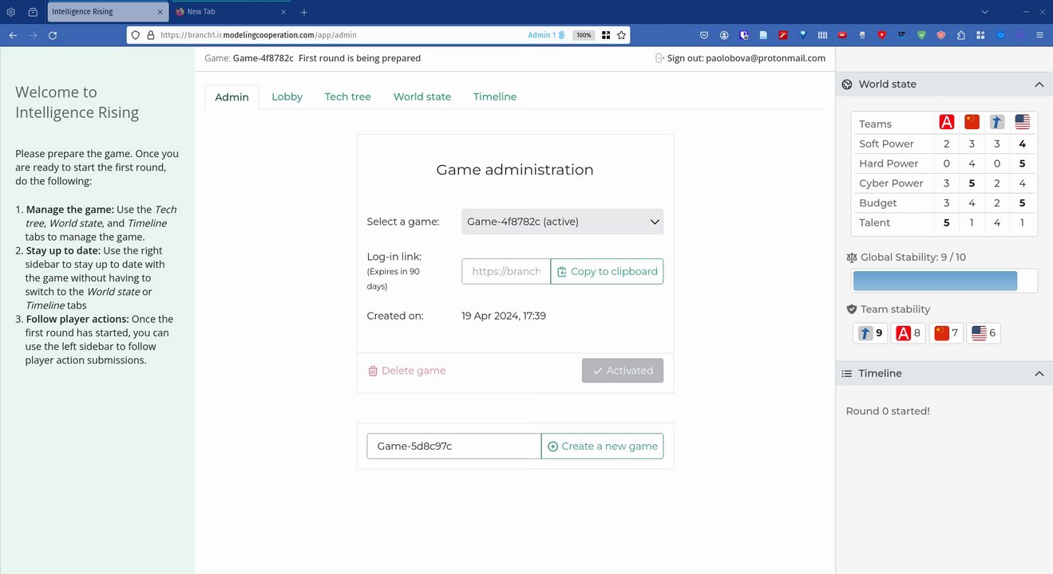The width and height of the screenshot is (1053, 574).
Task: Sign out of paolobova@protonmail.com
Action: click(x=739, y=58)
